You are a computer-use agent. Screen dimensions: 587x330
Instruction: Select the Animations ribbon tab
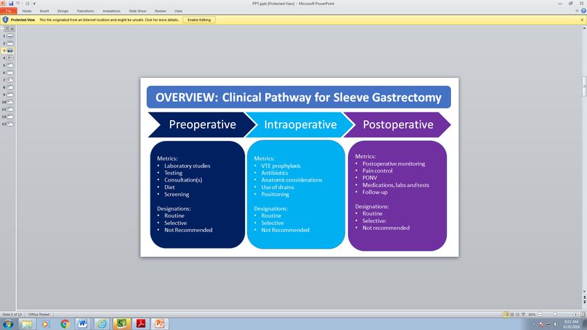coord(112,11)
